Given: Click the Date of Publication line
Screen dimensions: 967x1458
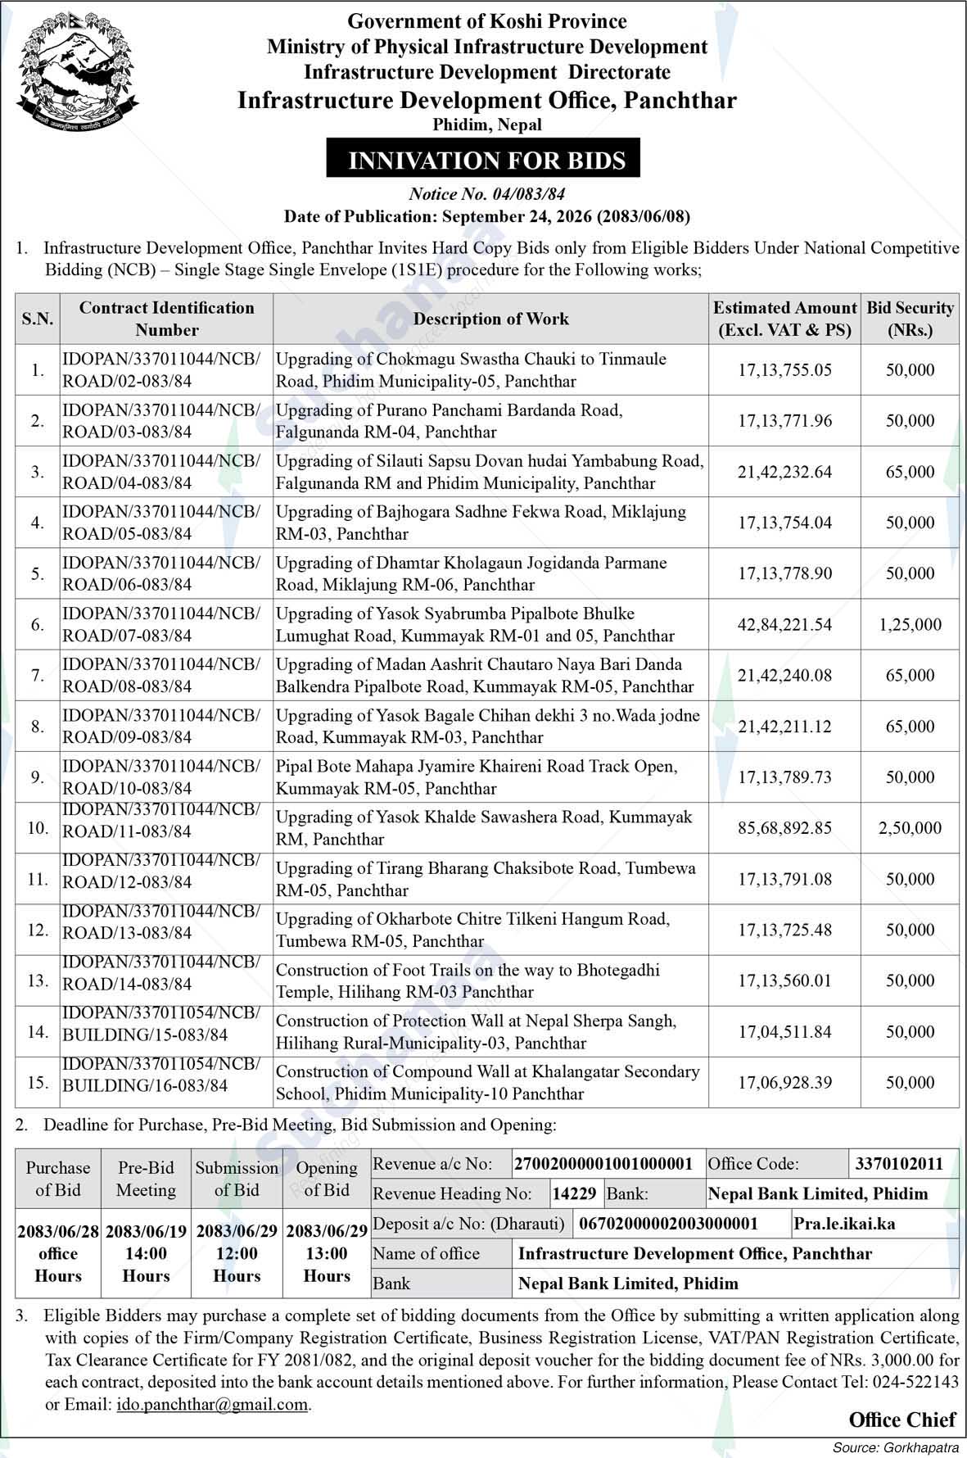Looking at the screenshot, I should 487,217.
